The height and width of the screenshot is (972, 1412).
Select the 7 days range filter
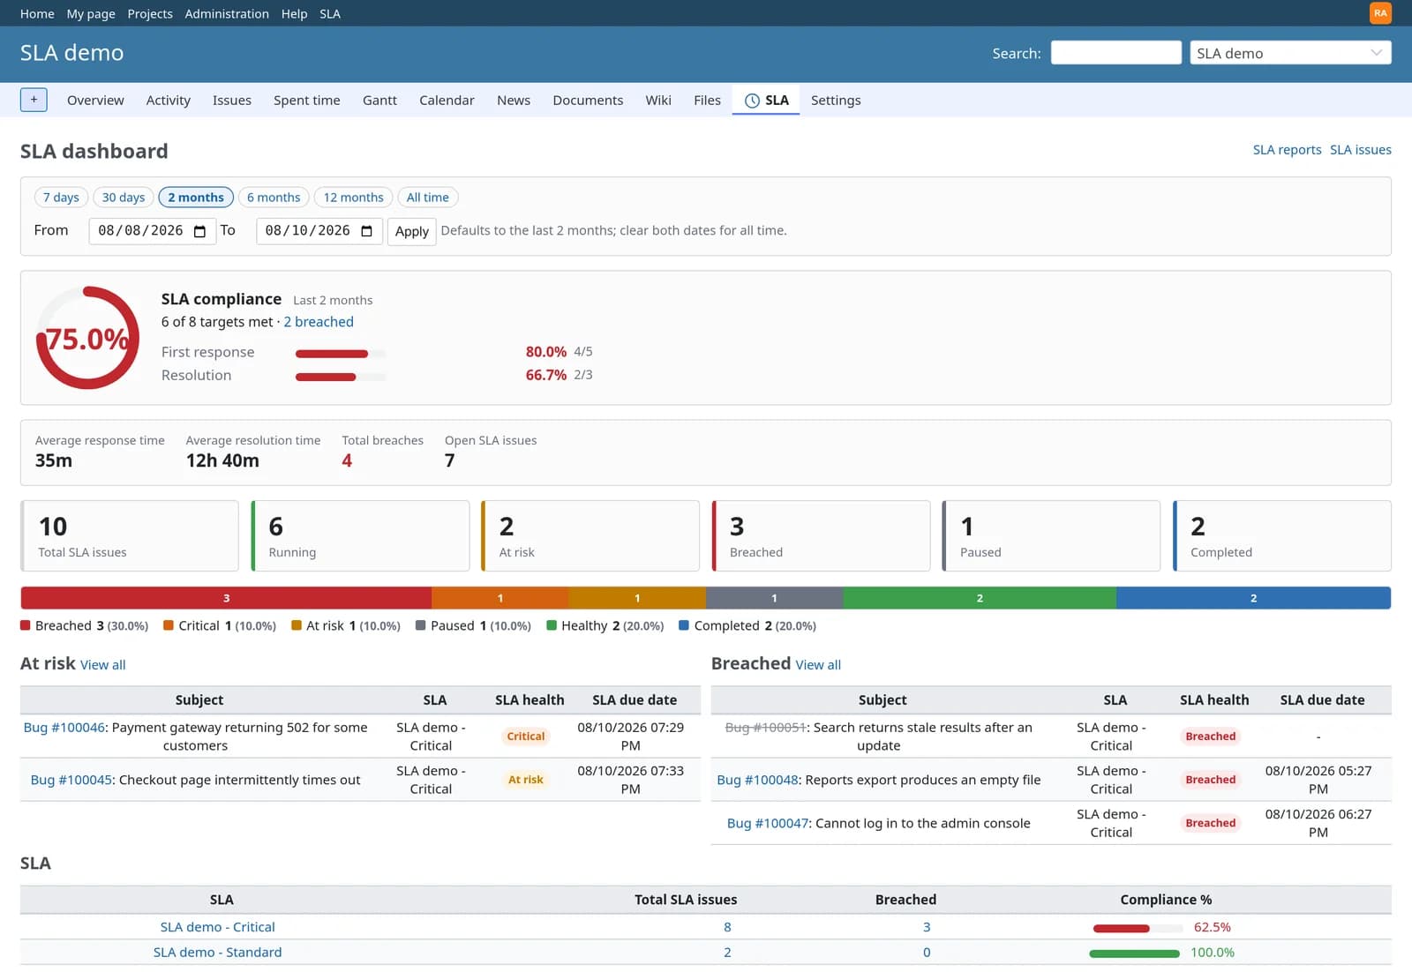point(61,198)
